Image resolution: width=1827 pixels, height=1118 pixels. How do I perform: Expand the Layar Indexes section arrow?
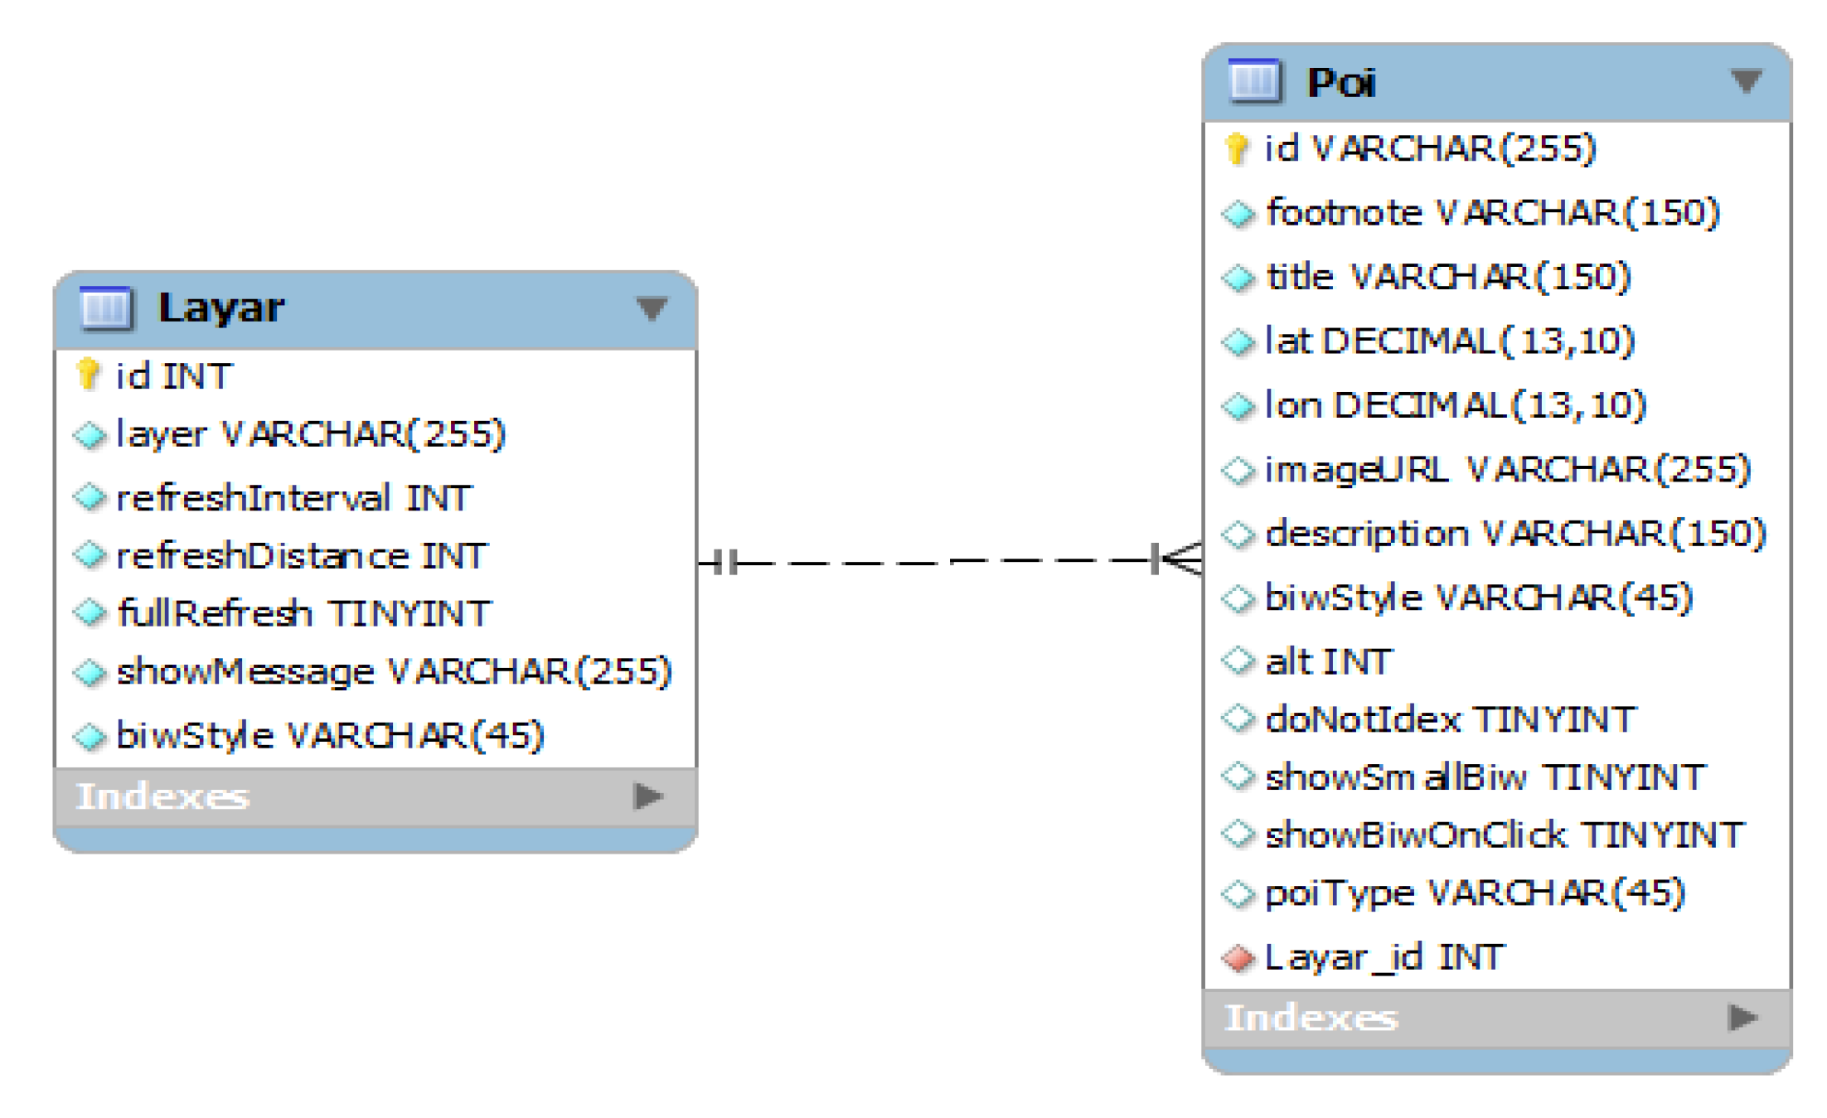647,796
